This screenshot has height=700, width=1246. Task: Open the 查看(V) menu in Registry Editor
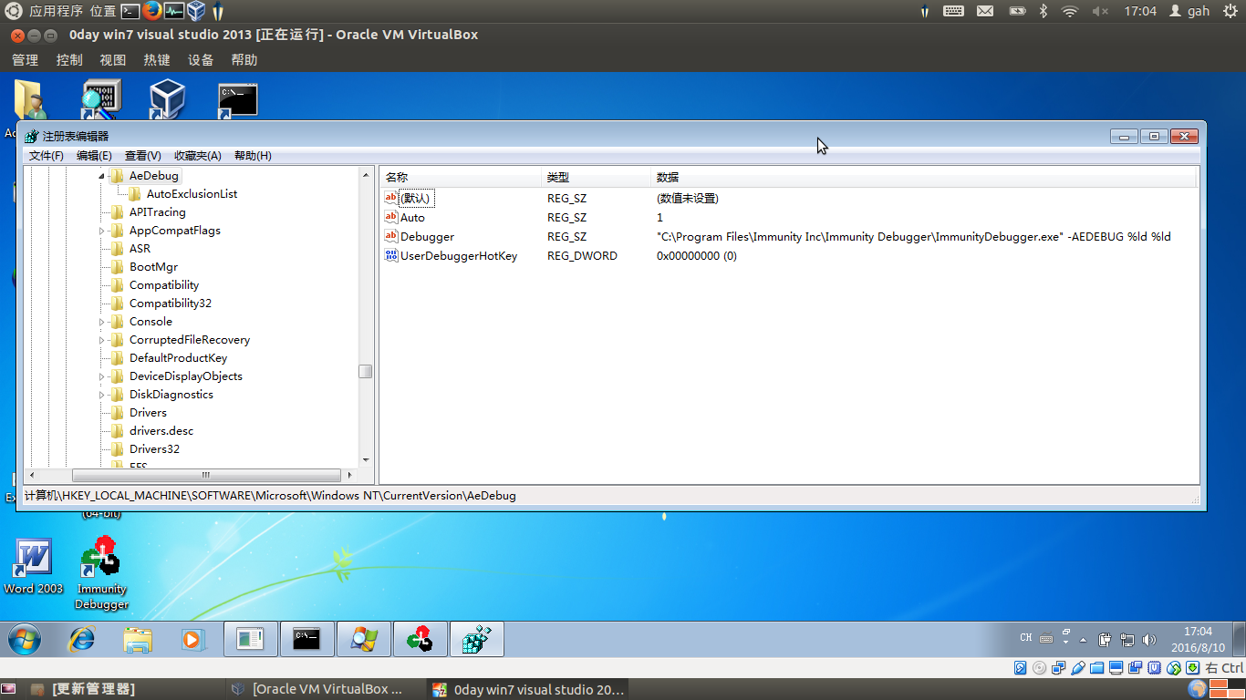[143, 156]
